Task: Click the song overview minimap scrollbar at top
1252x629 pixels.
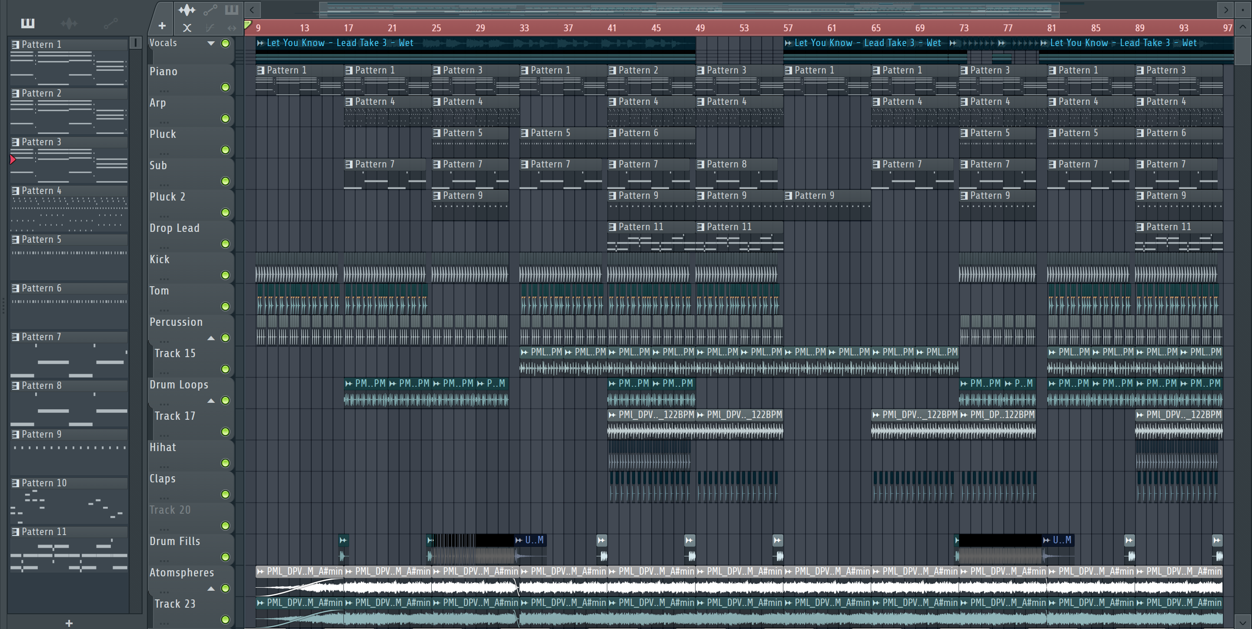Action: [689, 9]
